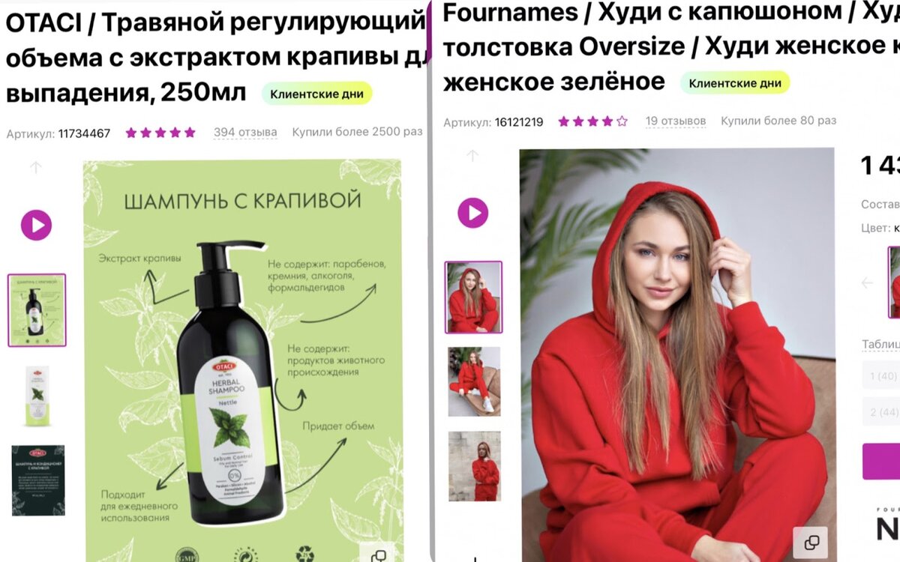Screen dimensions: 900x562
Task: Click the shampoo five-star rating
Action: click(x=160, y=133)
